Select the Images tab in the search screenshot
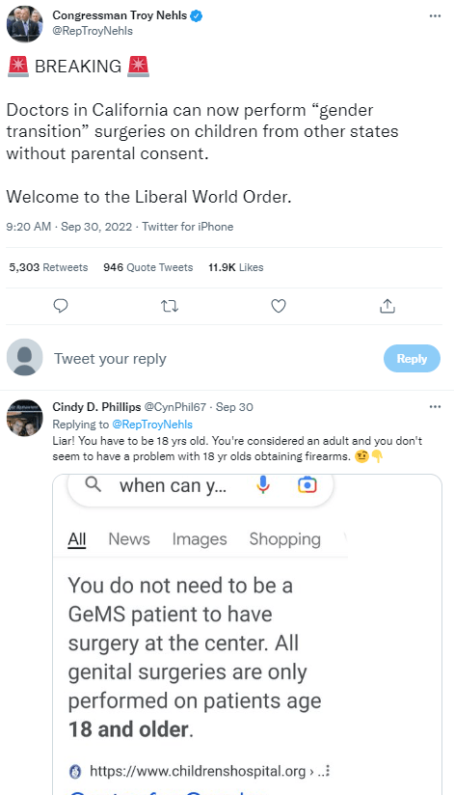 coord(200,539)
